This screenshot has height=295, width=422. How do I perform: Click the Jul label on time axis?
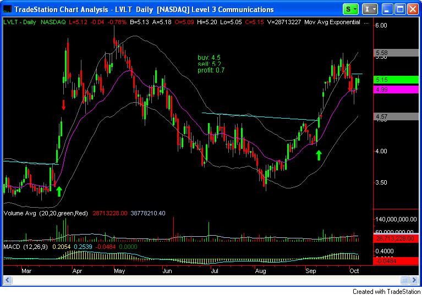tap(214, 271)
